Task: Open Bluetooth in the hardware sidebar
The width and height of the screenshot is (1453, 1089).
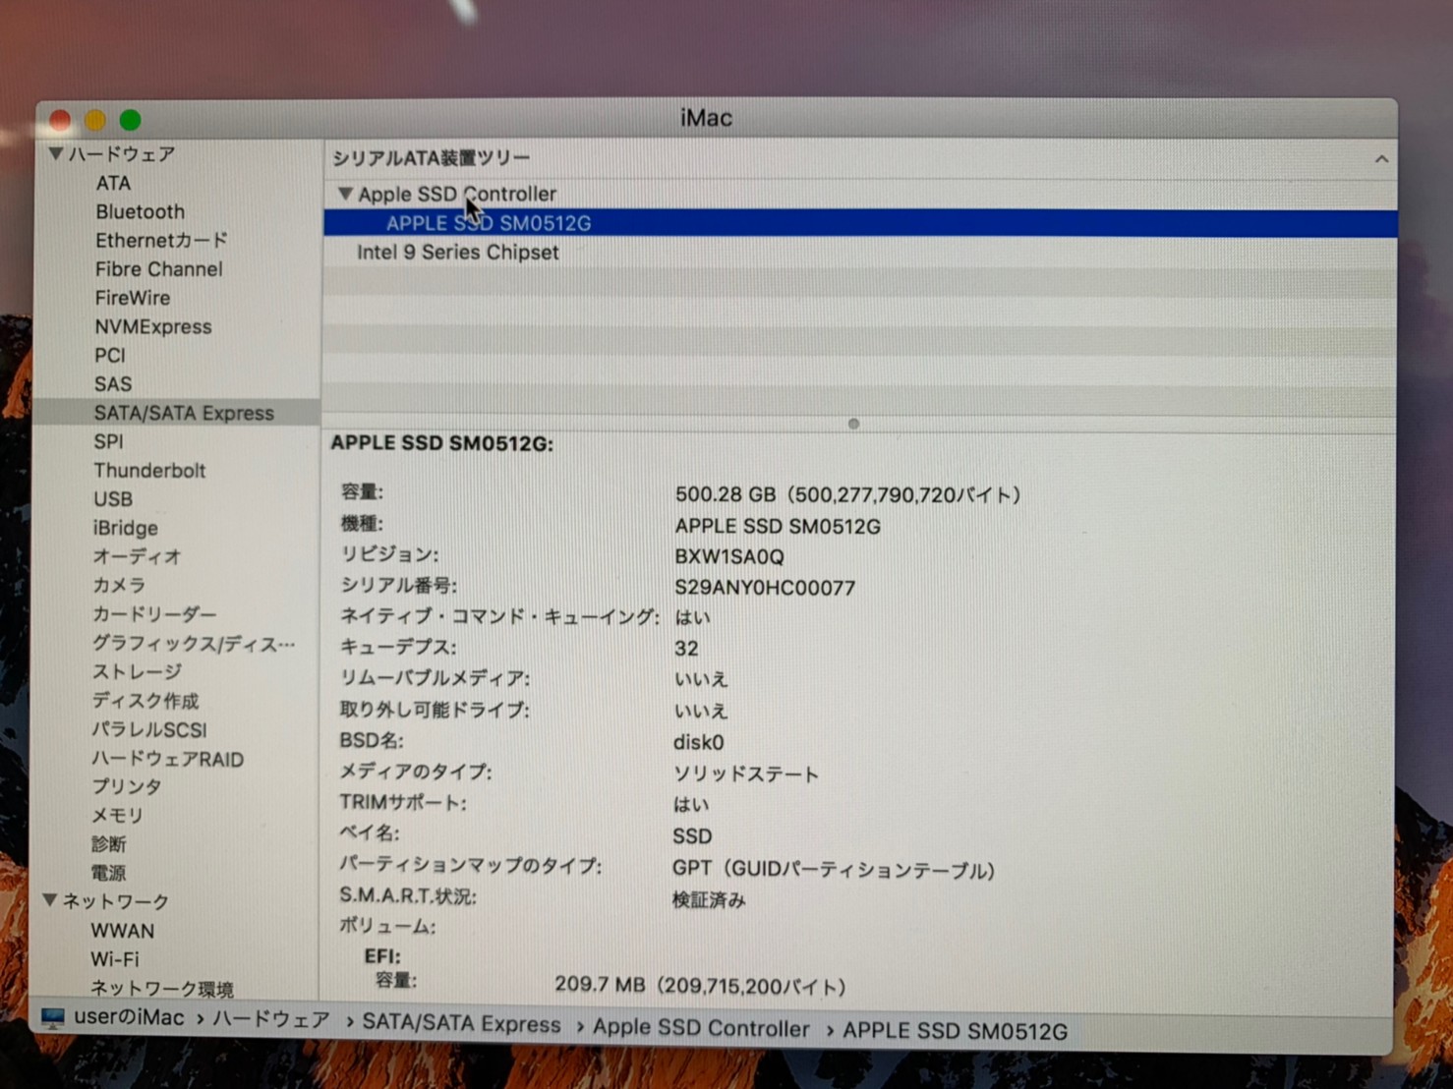Action: (x=140, y=211)
